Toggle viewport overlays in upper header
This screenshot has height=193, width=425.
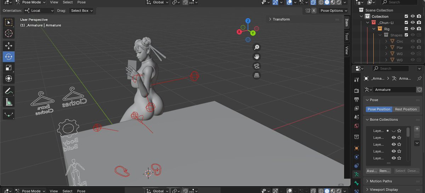[289, 2]
